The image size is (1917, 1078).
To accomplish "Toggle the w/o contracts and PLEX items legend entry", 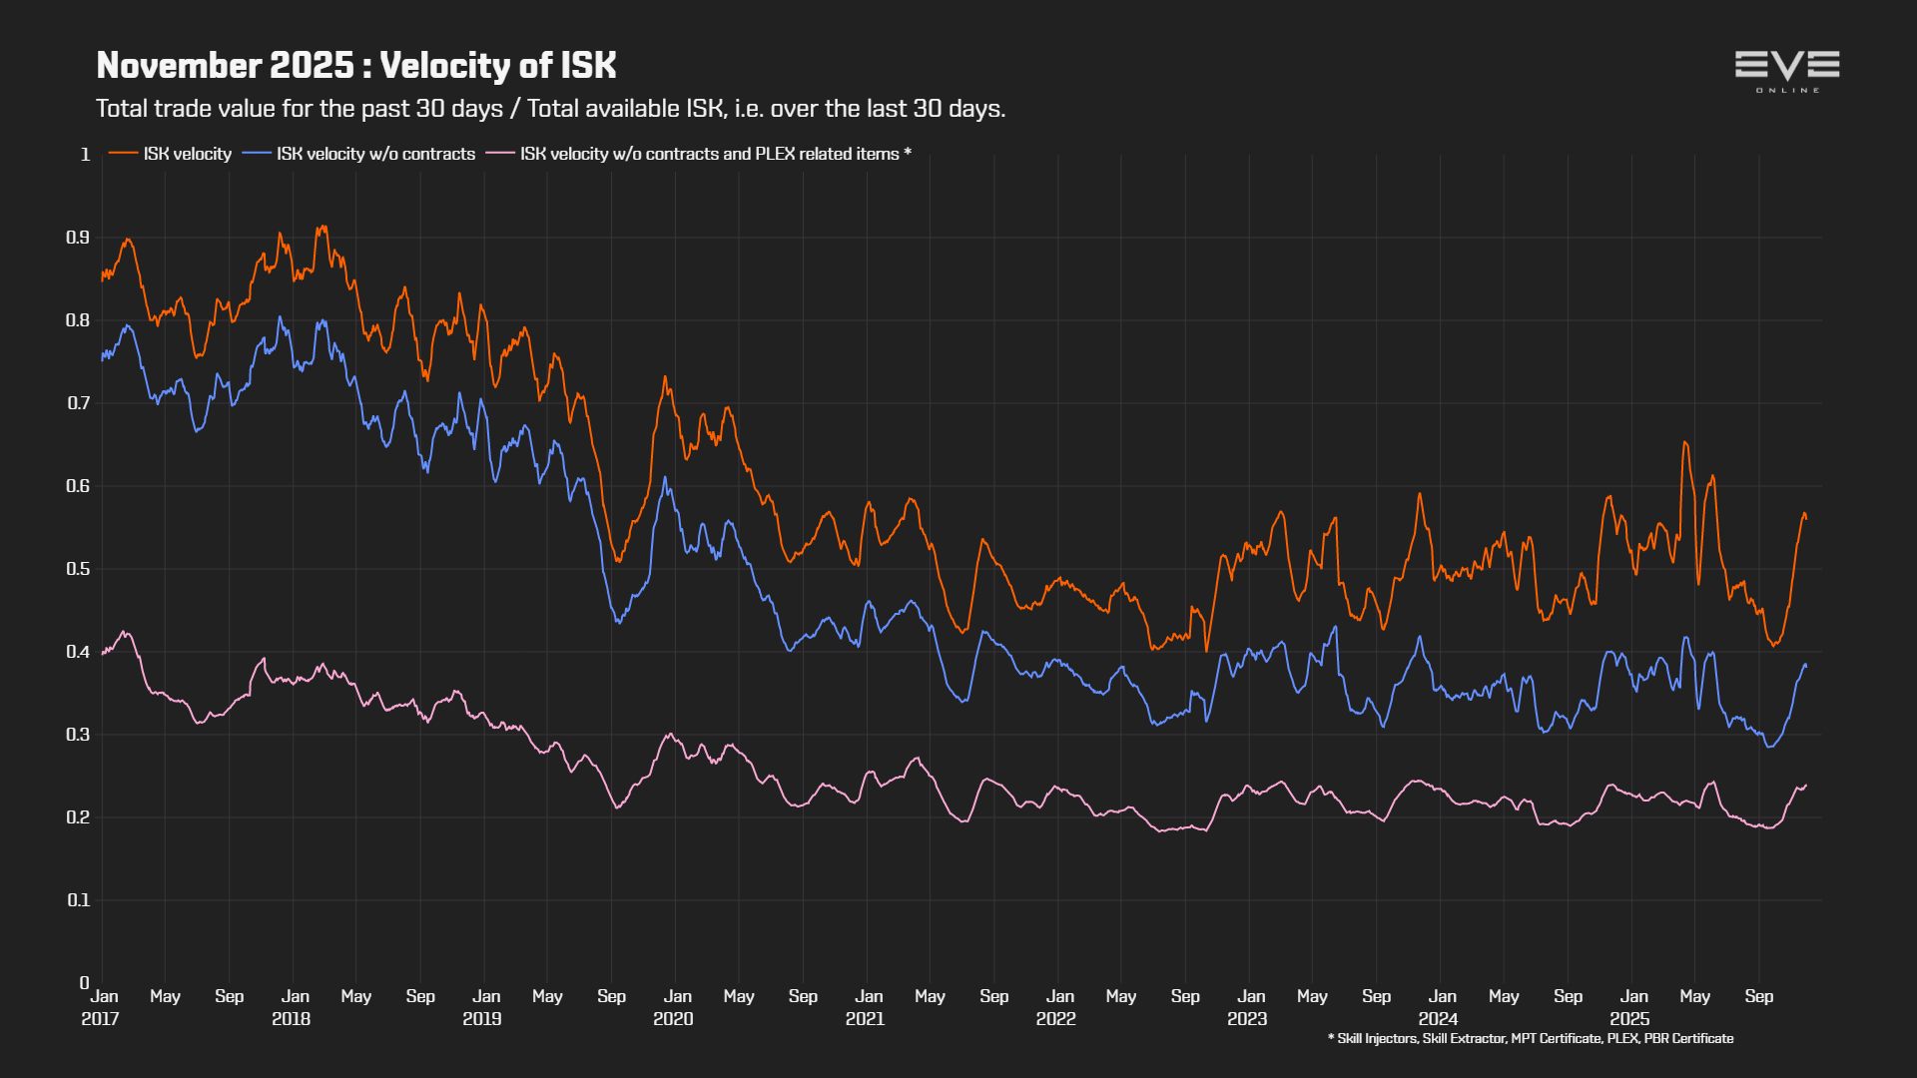I will (x=698, y=154).
